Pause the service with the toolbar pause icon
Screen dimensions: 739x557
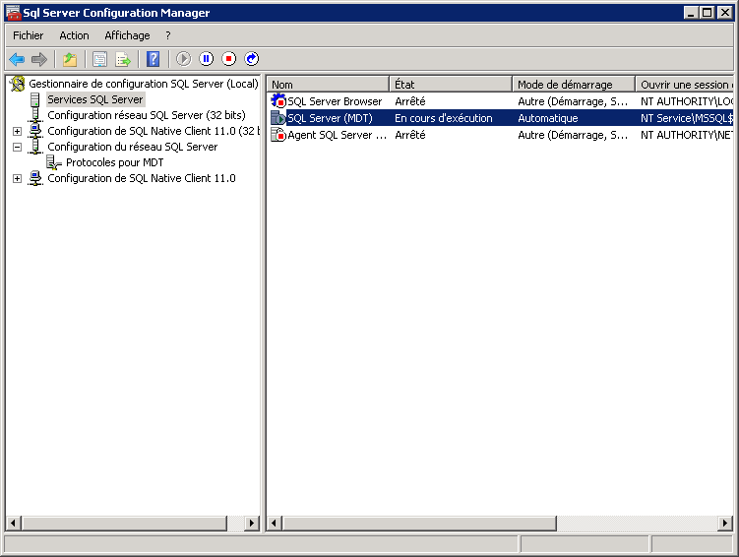tap(207, 59)
